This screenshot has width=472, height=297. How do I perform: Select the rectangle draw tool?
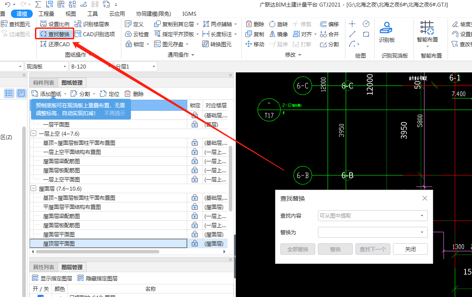click(x=366, y=34)
